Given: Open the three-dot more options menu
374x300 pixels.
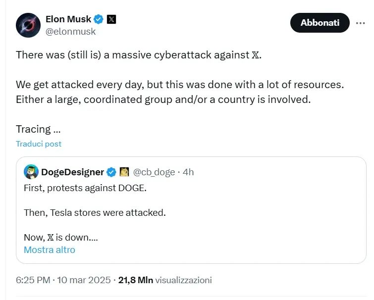Looking at the screenshot, I should [x=360, y=23].
